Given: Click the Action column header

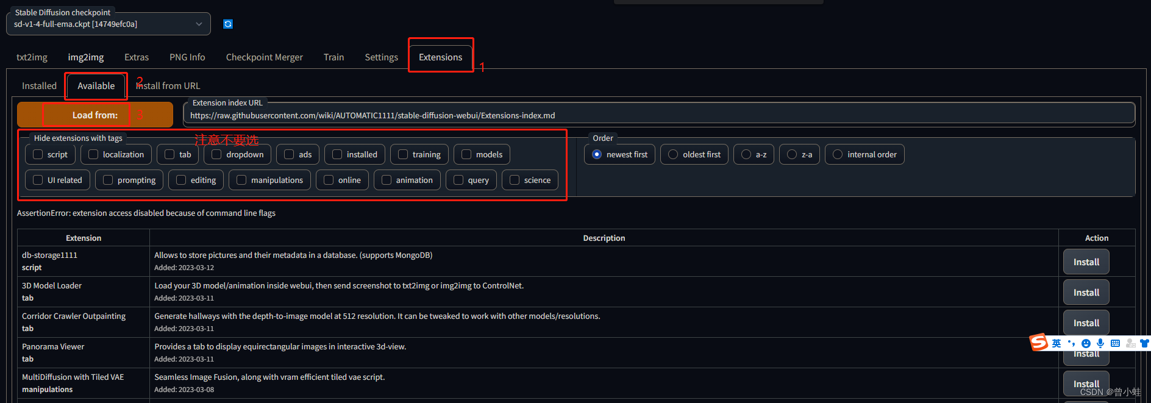Looking at the screenshot, I should (x=1097, y=238).
